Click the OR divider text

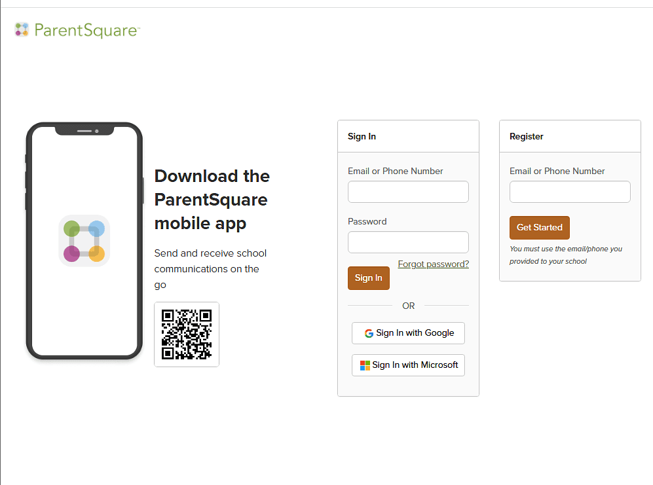pyautogui.click(x=408, y=306)
